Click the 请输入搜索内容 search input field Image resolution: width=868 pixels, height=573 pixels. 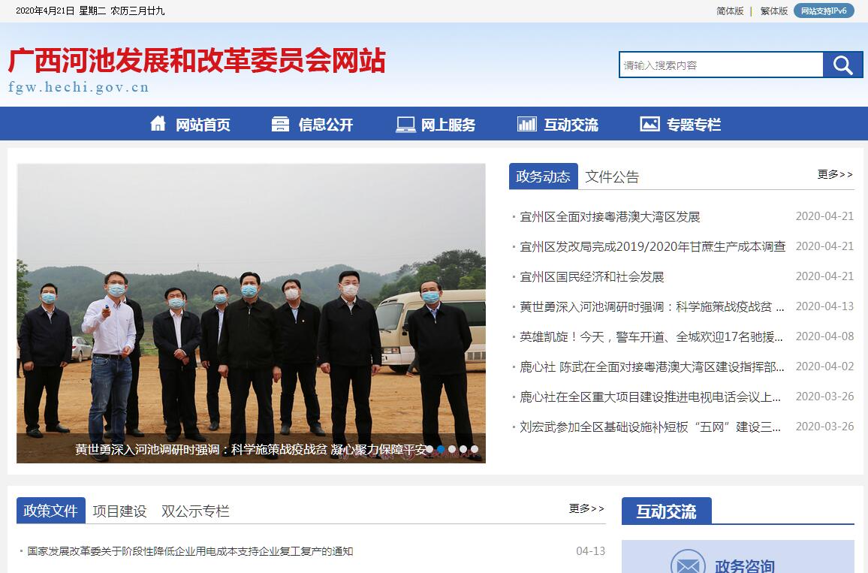point(722,65)
